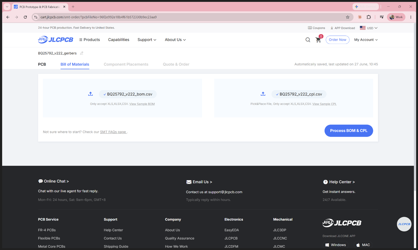Open the Products menu
This screenshot has height=250, width=418.
click(89, 40)
